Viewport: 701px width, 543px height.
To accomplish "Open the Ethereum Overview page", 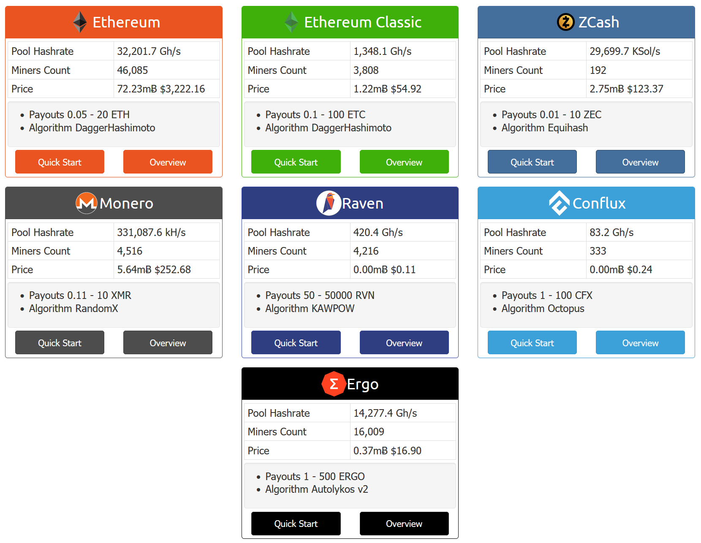I will [x=168, y=162].
